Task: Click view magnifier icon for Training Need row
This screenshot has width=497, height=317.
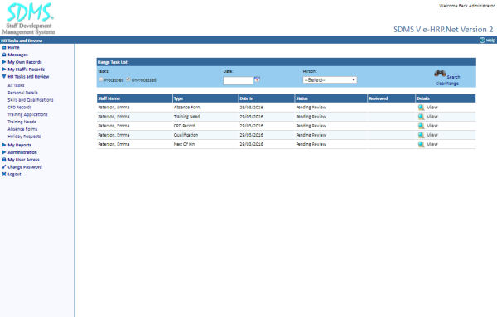Action: (421, 117)
